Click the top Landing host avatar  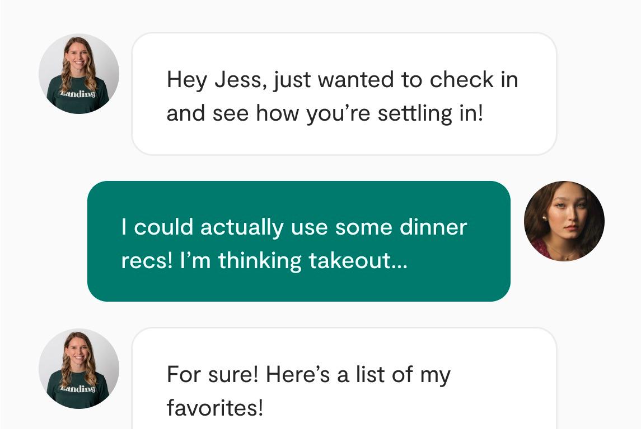coord(79,74)
